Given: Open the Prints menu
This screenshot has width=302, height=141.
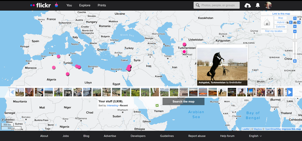Looking at the screenshot, I should click(x=102, y=5).
